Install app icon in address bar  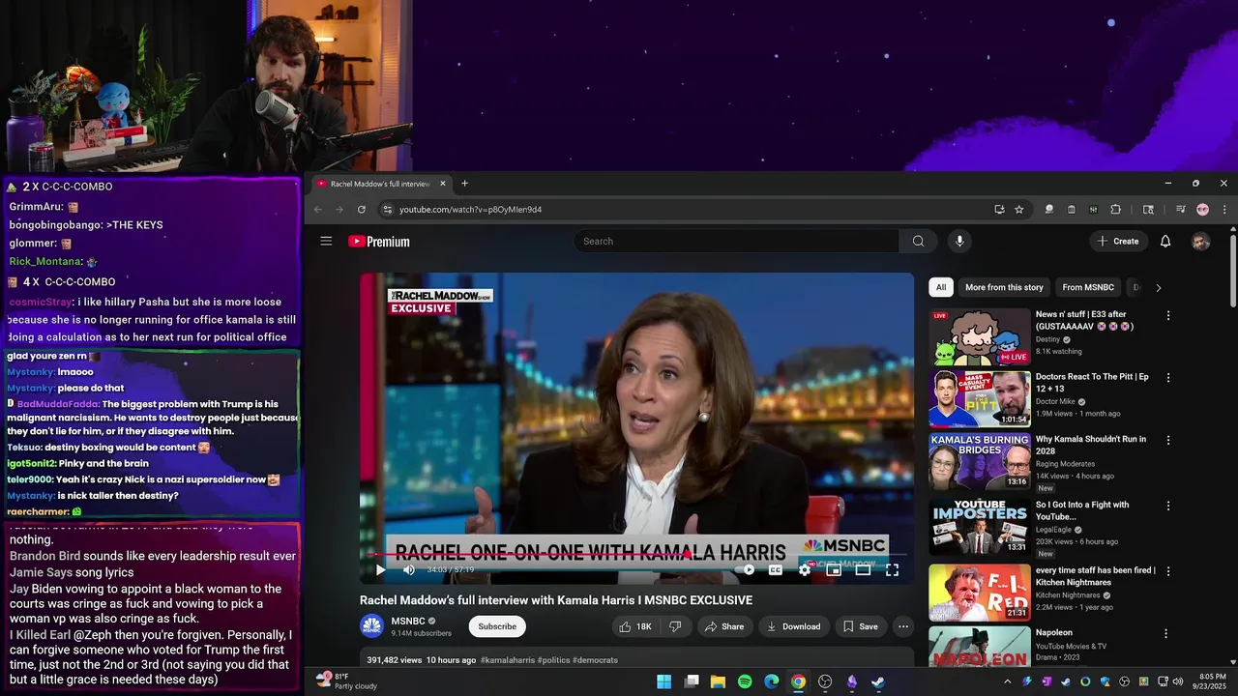click(999, 210)
